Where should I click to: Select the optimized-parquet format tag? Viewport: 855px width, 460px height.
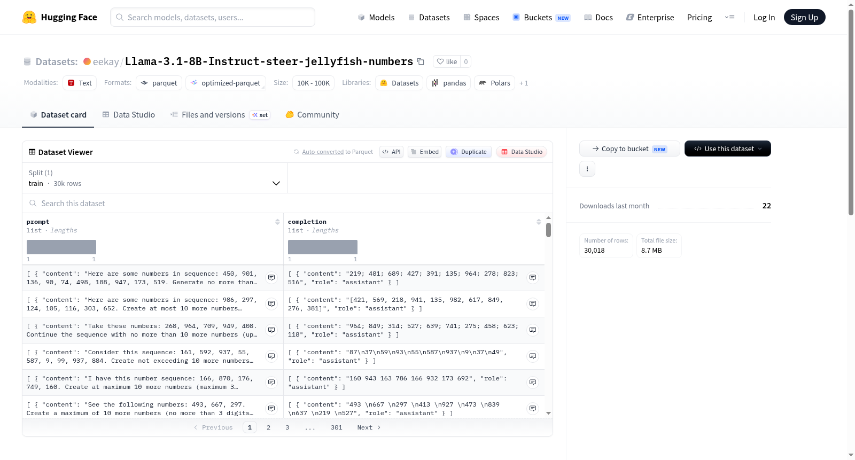(x=226, y=83)
